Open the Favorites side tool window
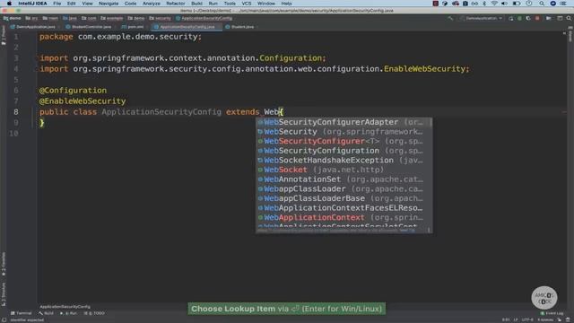The width and height of the screenshot is (574, 323). pos(4,264)
